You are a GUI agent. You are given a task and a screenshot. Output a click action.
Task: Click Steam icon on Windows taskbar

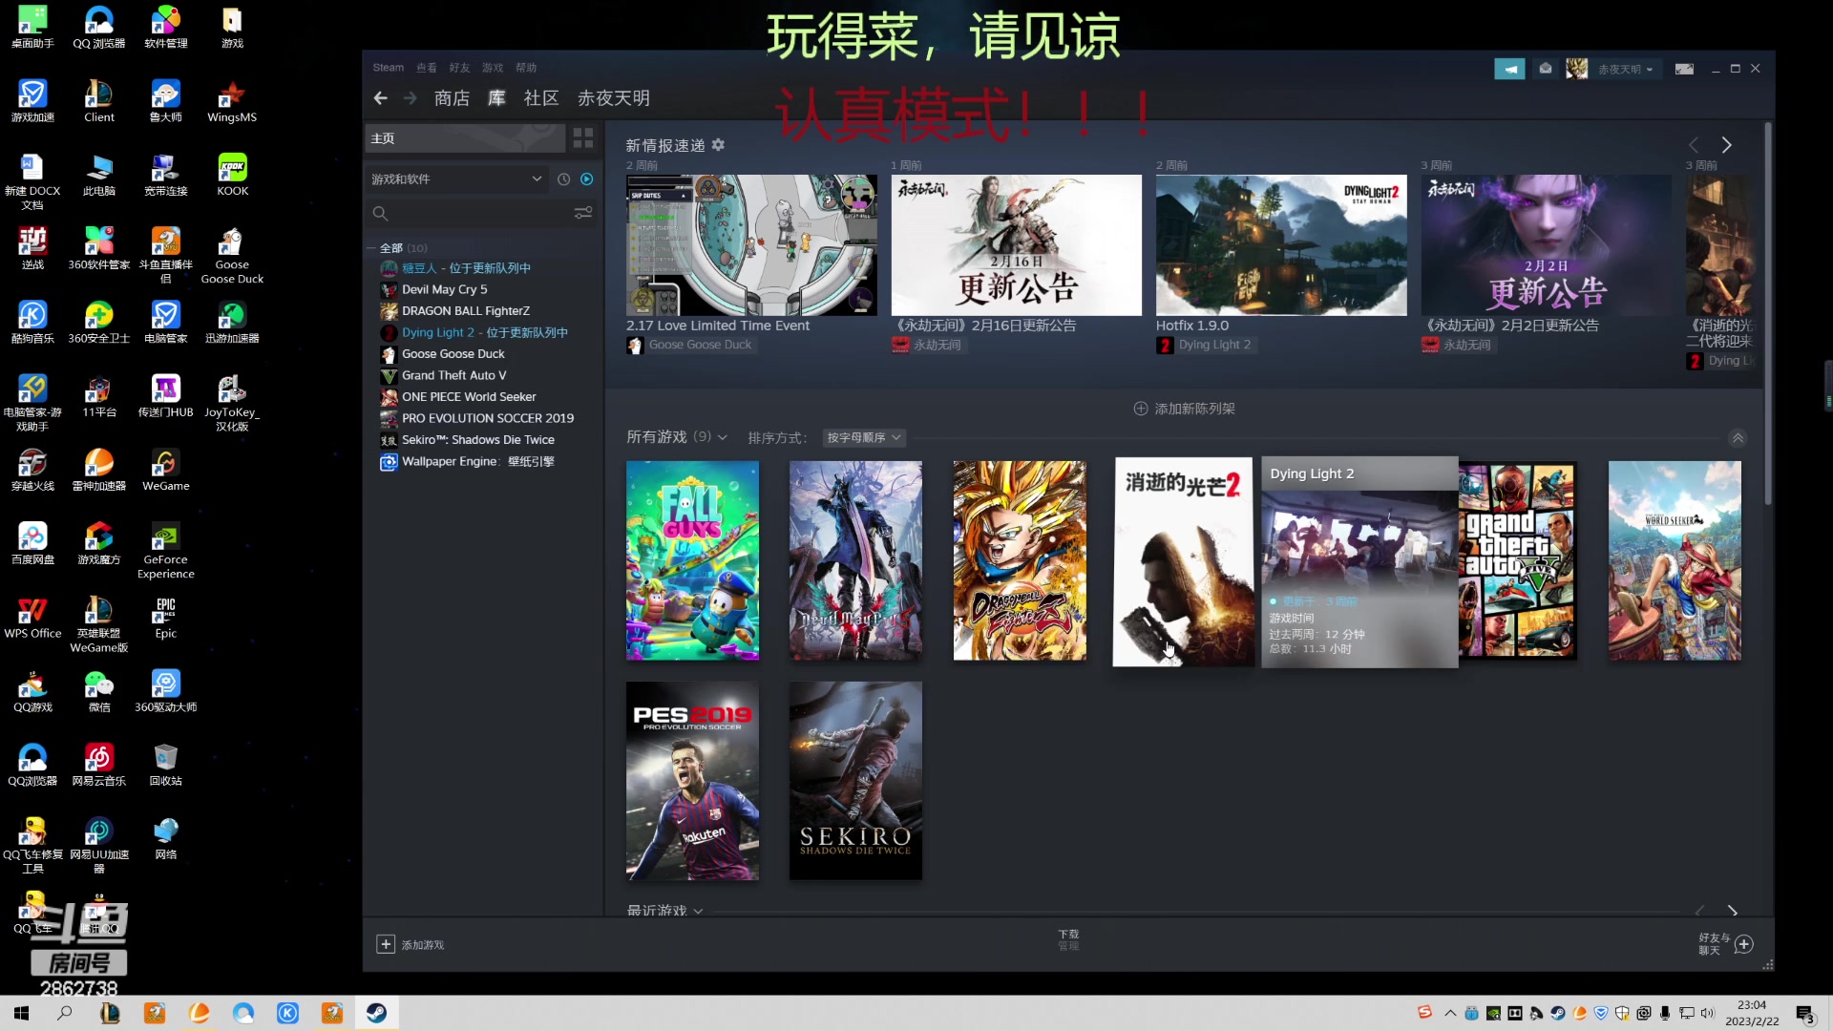[376, 1013]
